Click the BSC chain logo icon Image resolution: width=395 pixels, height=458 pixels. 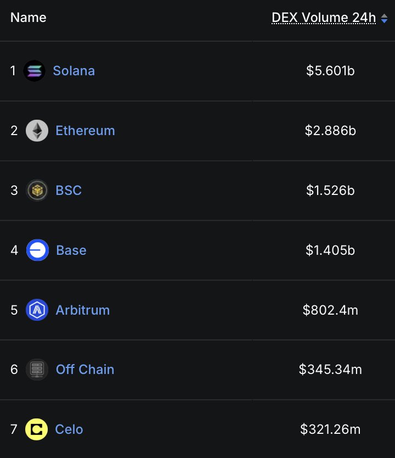tap(37, 191)
